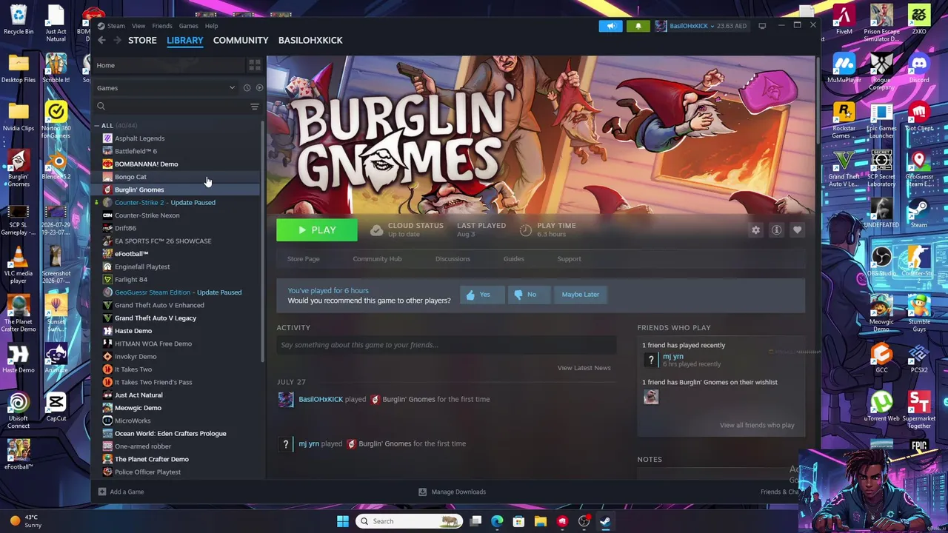Open CapCut desktop shortcut
This screenshot has width=948, height=533.
(x=56, y=408)
